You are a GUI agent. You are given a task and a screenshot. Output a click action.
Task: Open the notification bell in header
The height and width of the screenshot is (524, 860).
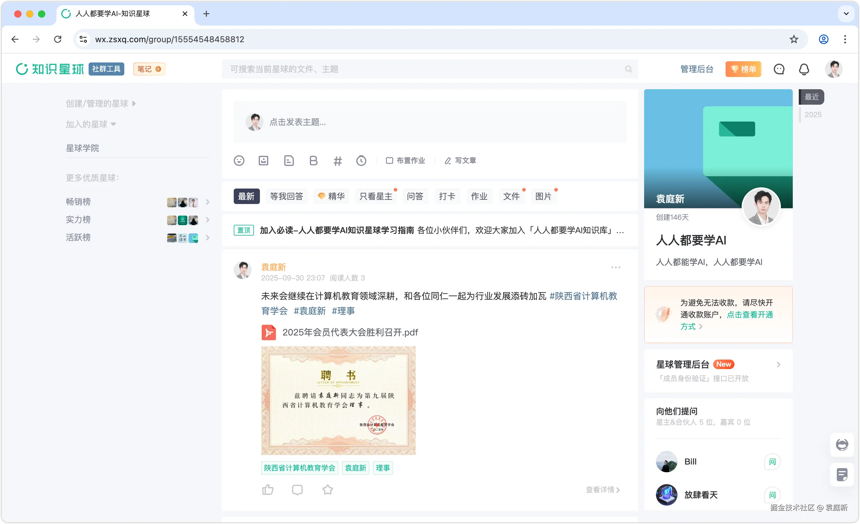pos(804,69)
